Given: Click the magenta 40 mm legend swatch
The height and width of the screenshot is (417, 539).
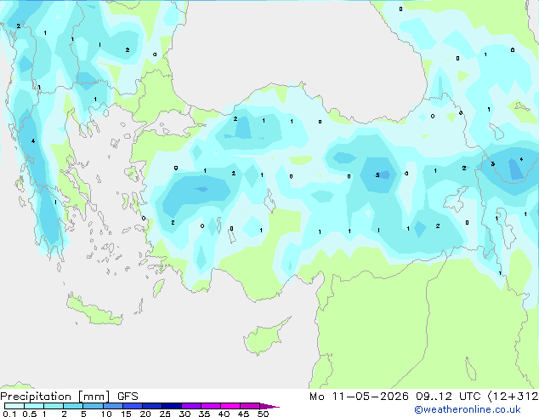Looking at the screenshot, I should pyautogui.click(x=230, y=406).
